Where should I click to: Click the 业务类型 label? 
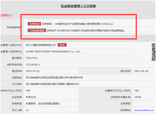[x=126, y=104]
